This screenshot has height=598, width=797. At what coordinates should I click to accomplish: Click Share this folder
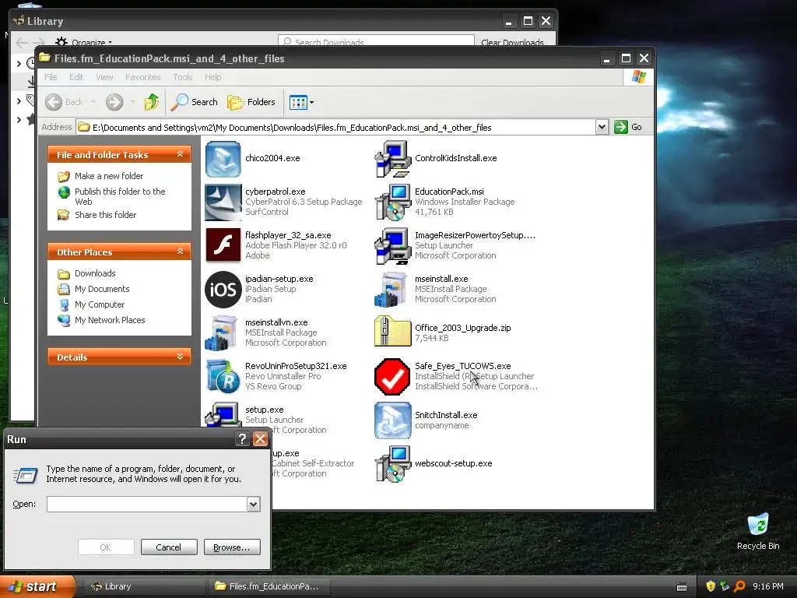pos(105,215)
